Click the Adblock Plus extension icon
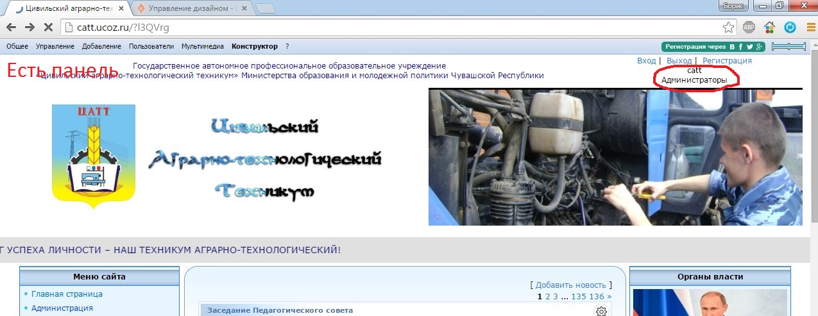This screenshot has height=316, width=818. (749, 28)
